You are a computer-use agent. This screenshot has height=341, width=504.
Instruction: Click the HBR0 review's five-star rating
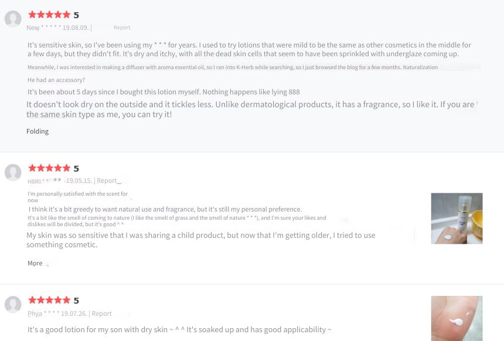(x=49, y=168)
